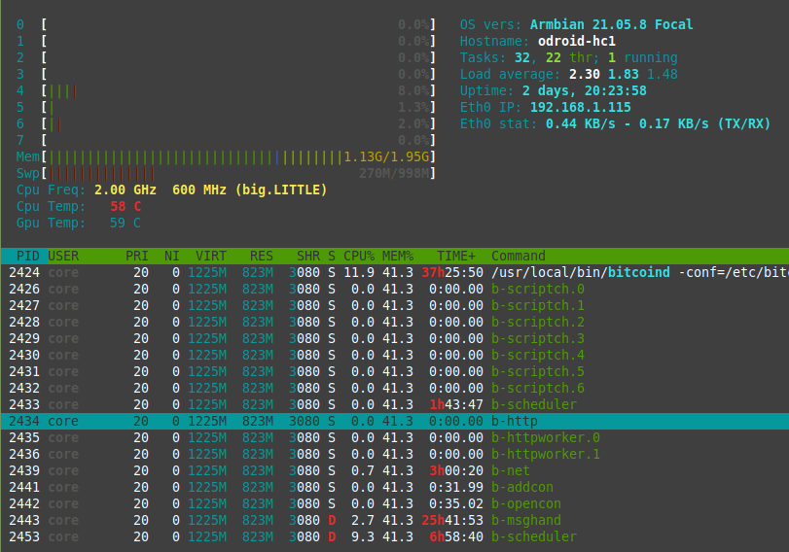Click the 270M/998M swap reading
Screen dimensions: 789x552
point(394,173)
